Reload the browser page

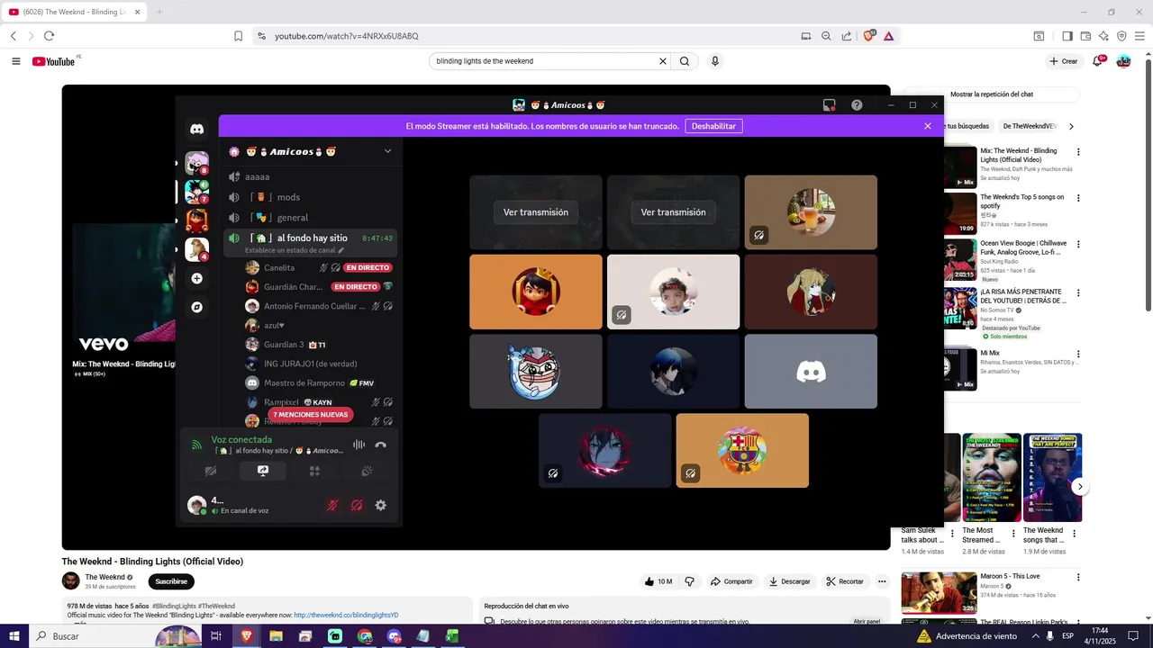(x=49, y=36)
